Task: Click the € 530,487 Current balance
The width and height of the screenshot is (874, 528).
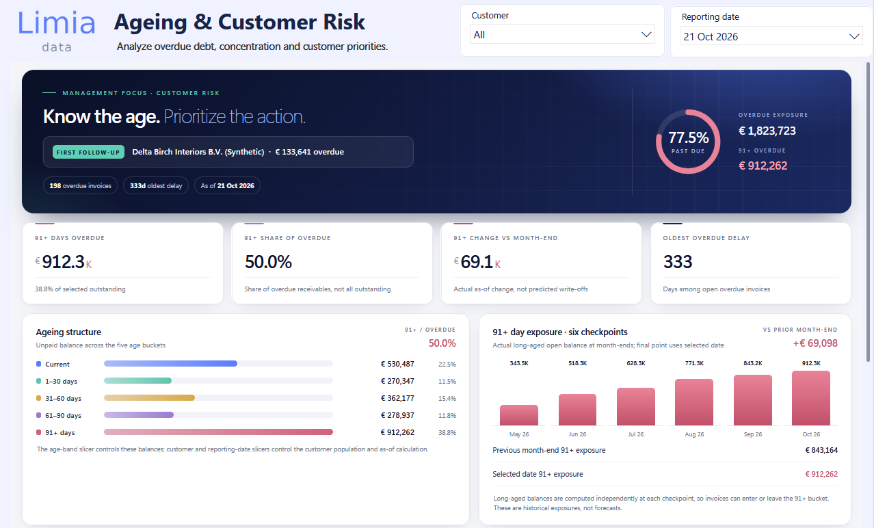Action: 397,365
